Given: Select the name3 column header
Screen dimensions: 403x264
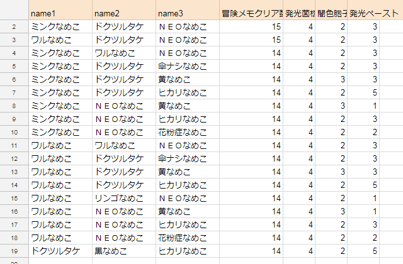Looking at the screenshot, I should tap(186, 13).
